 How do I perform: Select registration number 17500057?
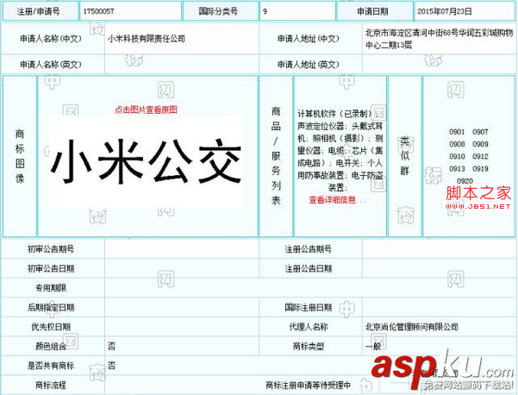tap(98, 11)
